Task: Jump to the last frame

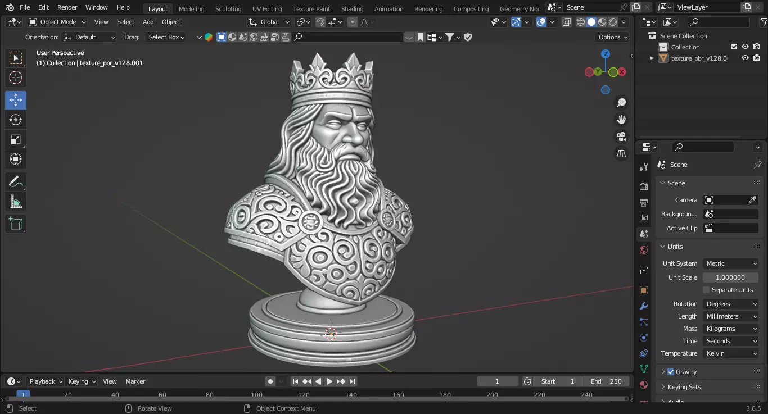Action: coord(353,381)
